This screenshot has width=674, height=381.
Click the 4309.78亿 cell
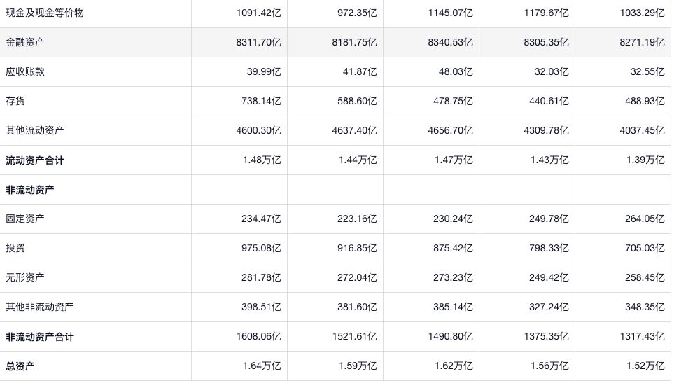[x=546, y=130]
